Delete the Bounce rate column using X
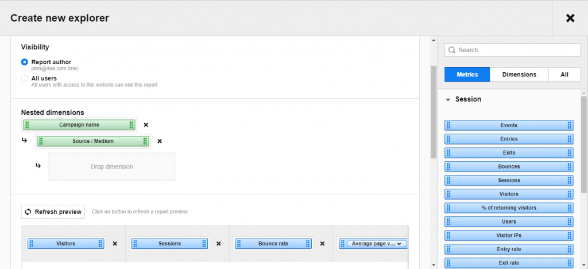This screenshot has height=269, width=588. point(323,244)
